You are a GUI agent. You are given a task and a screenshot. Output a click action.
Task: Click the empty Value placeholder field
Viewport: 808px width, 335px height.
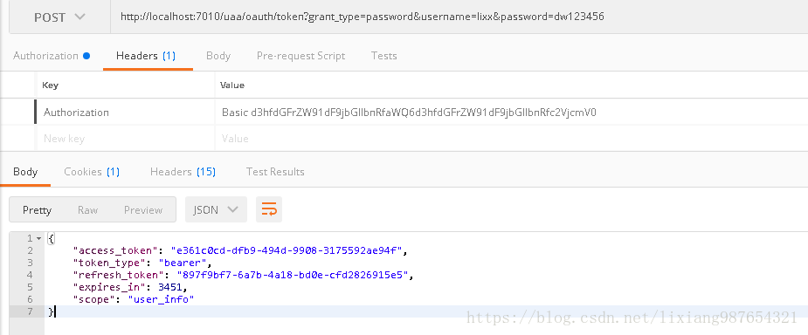pyautogui.click(x=511, y=139)
